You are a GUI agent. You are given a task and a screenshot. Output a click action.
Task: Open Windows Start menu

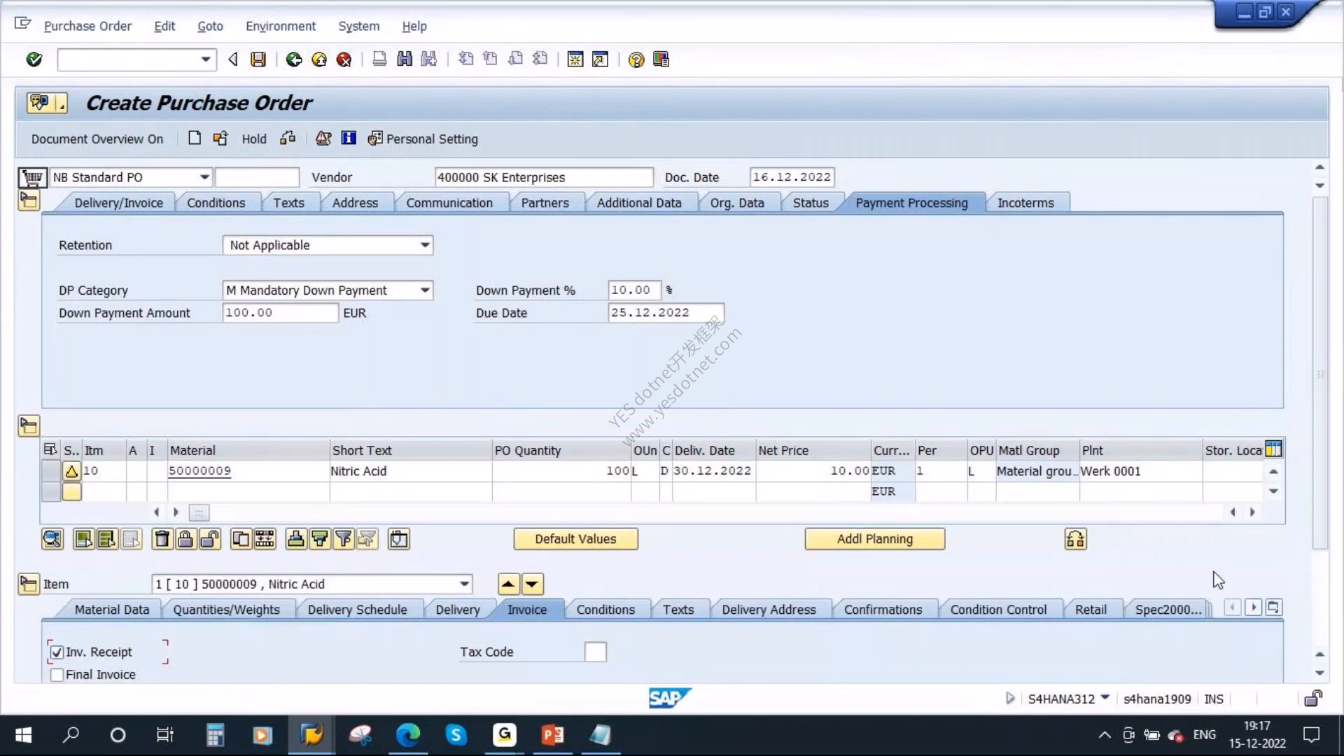click(24, 735)
